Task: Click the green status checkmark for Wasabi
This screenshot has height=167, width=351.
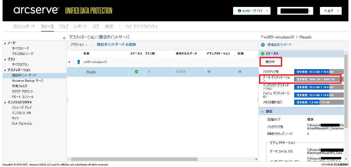Action: pos(136,72)
